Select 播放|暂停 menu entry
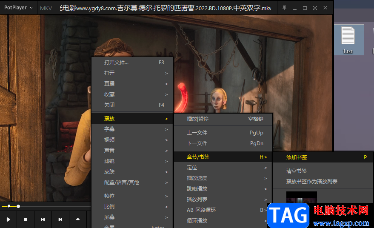This screenshot has height=228, width=374. [x=223, y=119]
